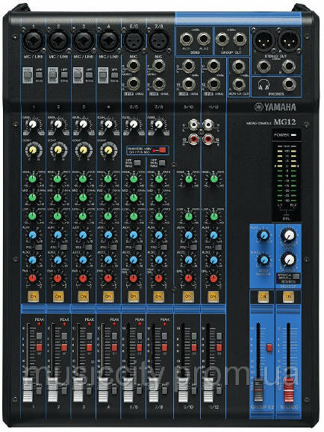Toggle the red phantom +48V switch
Image resolution: width=324 pixels, height=432 pixels.
coord(161,151)
